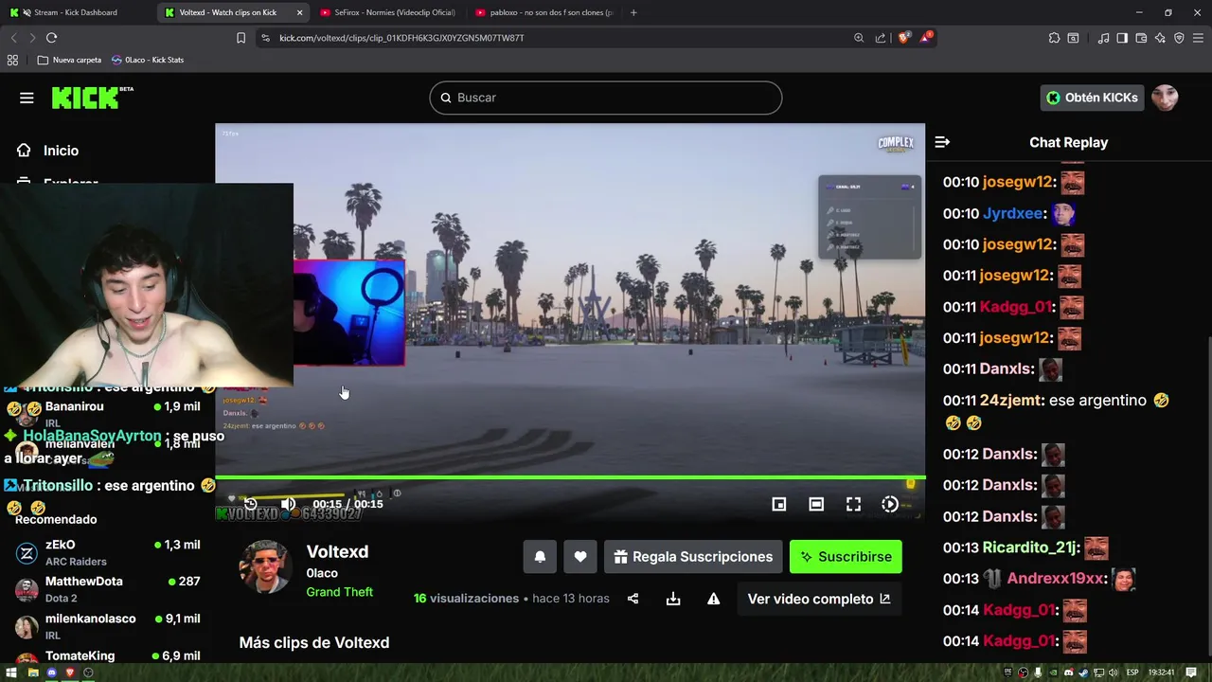Share this page from address bar
Image resolution: width=1212 pixels, height=682 pixels.
pos(881,38)
